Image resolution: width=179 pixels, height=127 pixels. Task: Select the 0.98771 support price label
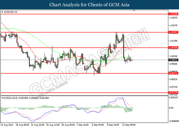point(173,73)
